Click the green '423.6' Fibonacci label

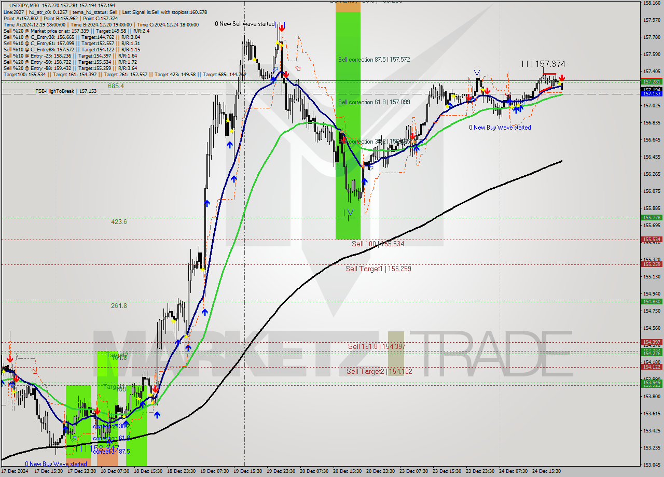click(119, 222)
